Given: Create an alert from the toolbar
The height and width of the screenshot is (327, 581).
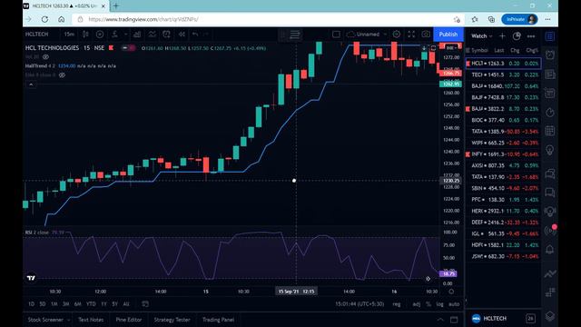Looking at the screenshot, I should click(x=166, y=35).
